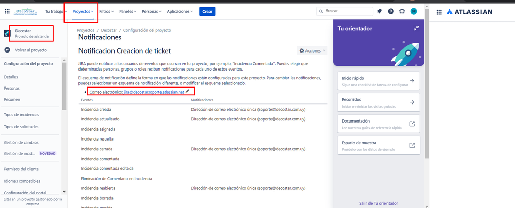Image resolution: width=515 pixels, height=208 pixels.
Task: Select Eliminación de Comentario en Incidencia row
Action: [203, 179]
